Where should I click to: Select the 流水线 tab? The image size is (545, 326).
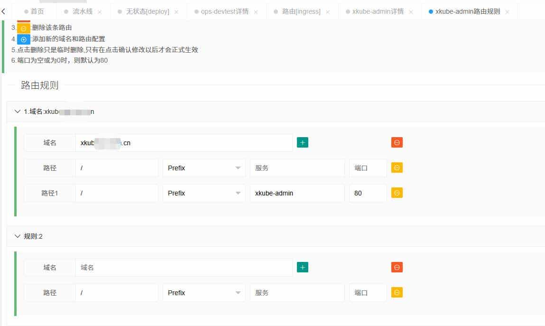coord(82,11)
